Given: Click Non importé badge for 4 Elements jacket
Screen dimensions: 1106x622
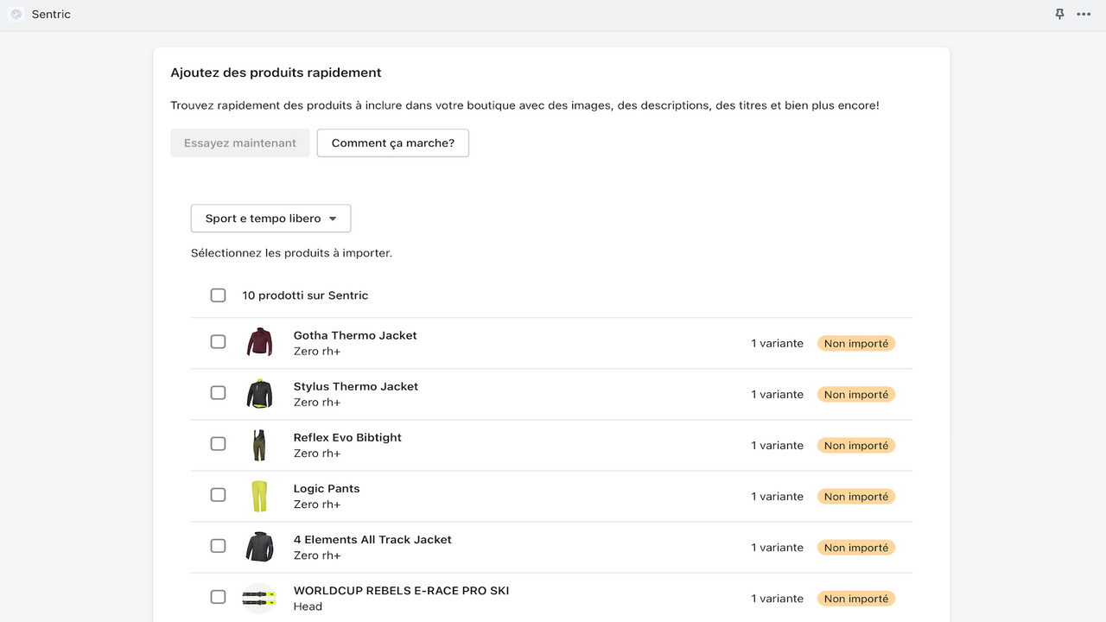Looking at the screenshot, I should (x=856, y=547).
